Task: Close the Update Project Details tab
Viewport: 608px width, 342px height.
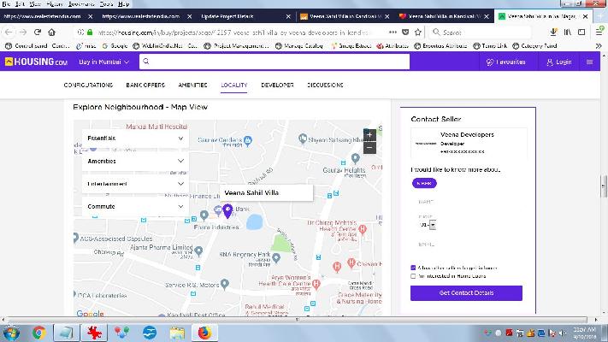Action: coord(288,16)
